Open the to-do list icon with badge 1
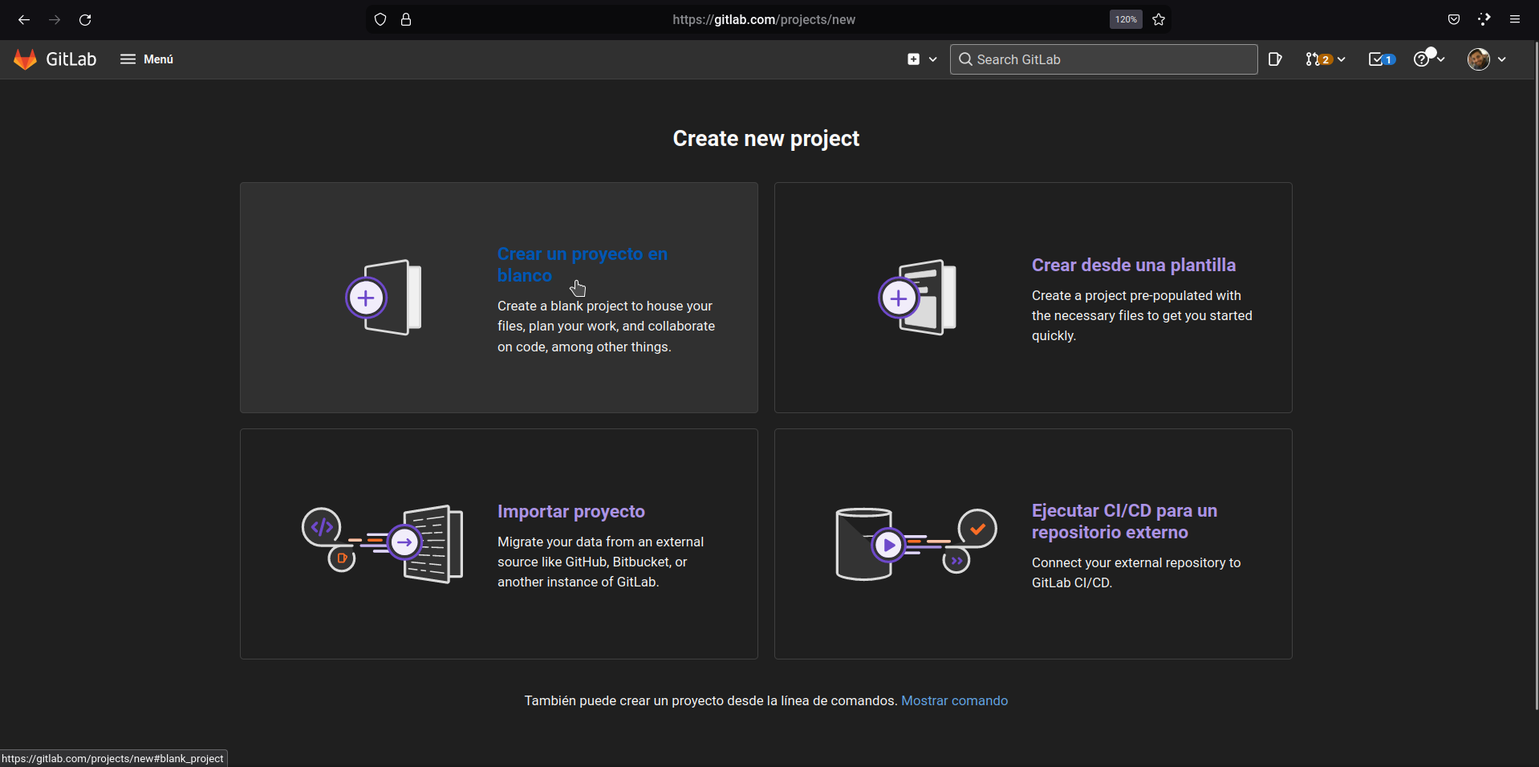Image resolution: width=1539 pixels, height=767 pixels. tap(1382, 59)
